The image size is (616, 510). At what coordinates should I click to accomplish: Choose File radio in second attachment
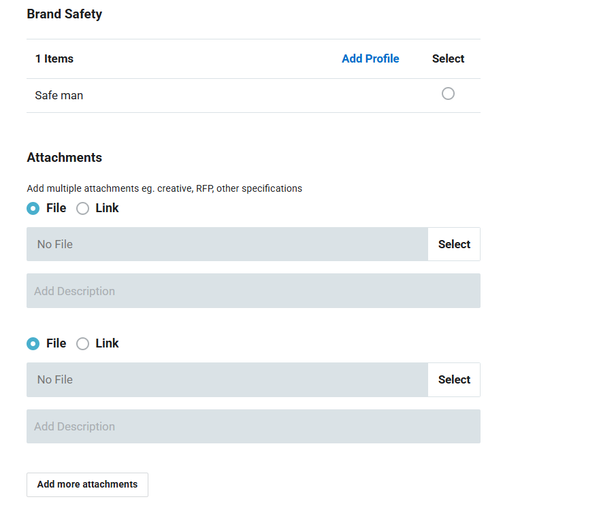(33, 343)
